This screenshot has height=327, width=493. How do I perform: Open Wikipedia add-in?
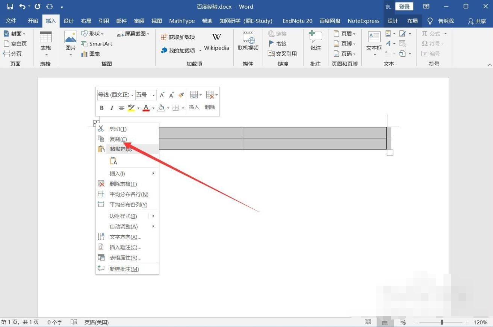[x=216, y=42]
